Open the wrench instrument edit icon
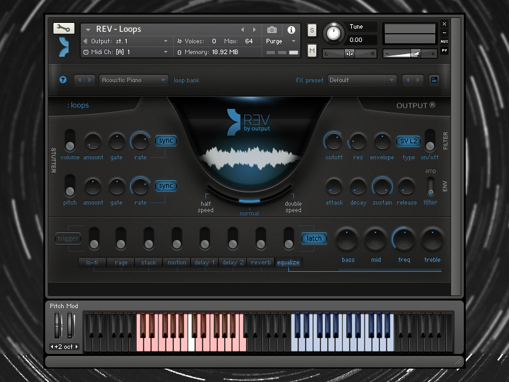The width and height of the screenshot is (509, 382). [64, 29]
